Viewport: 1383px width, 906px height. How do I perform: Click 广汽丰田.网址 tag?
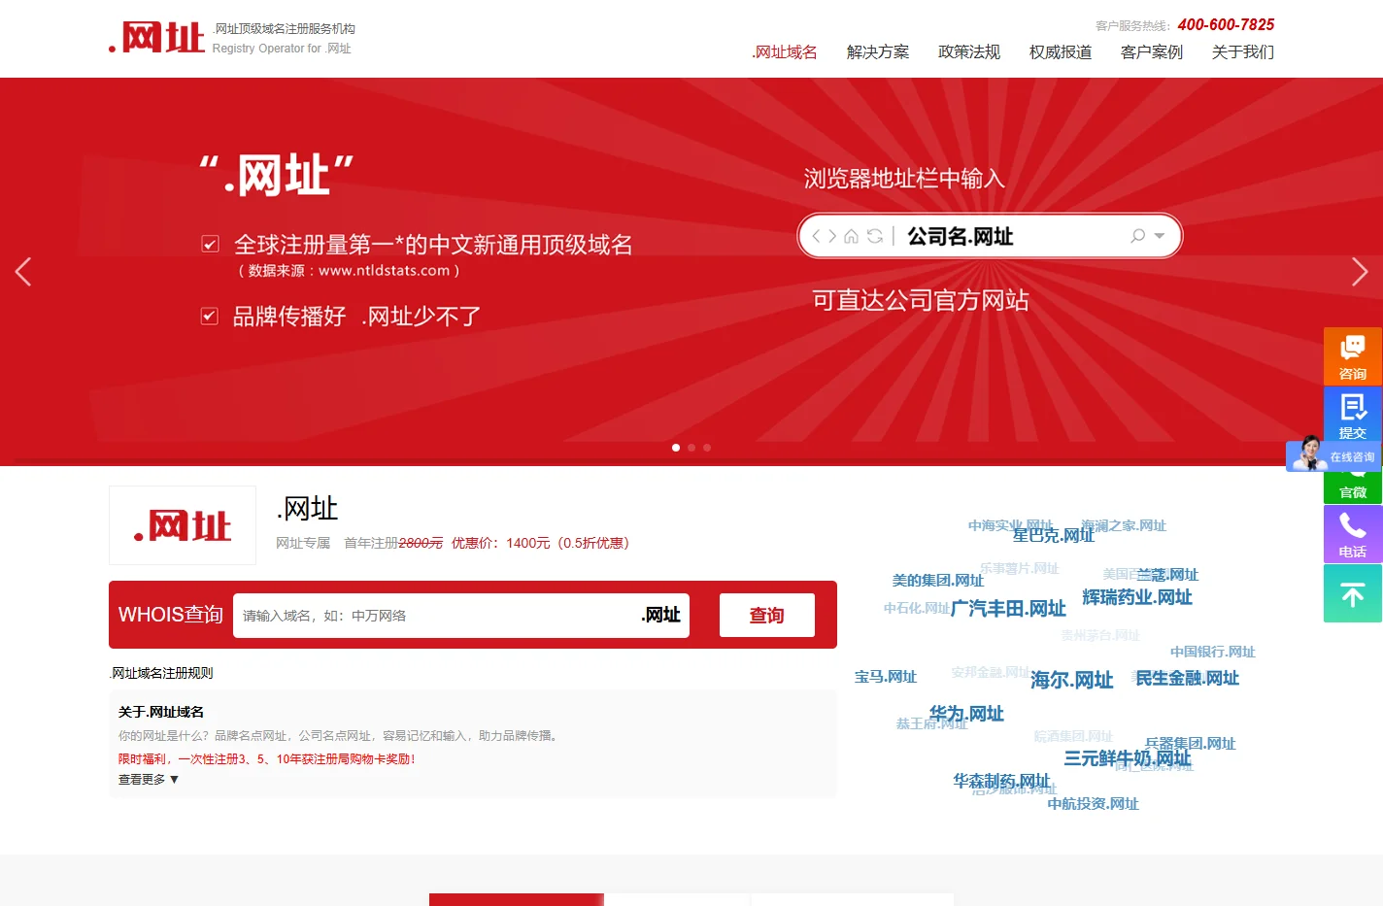(x=1008, y=609)
